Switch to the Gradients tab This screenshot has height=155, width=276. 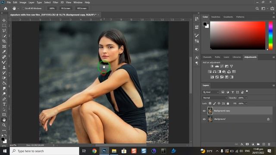click(x=228, y=17)
